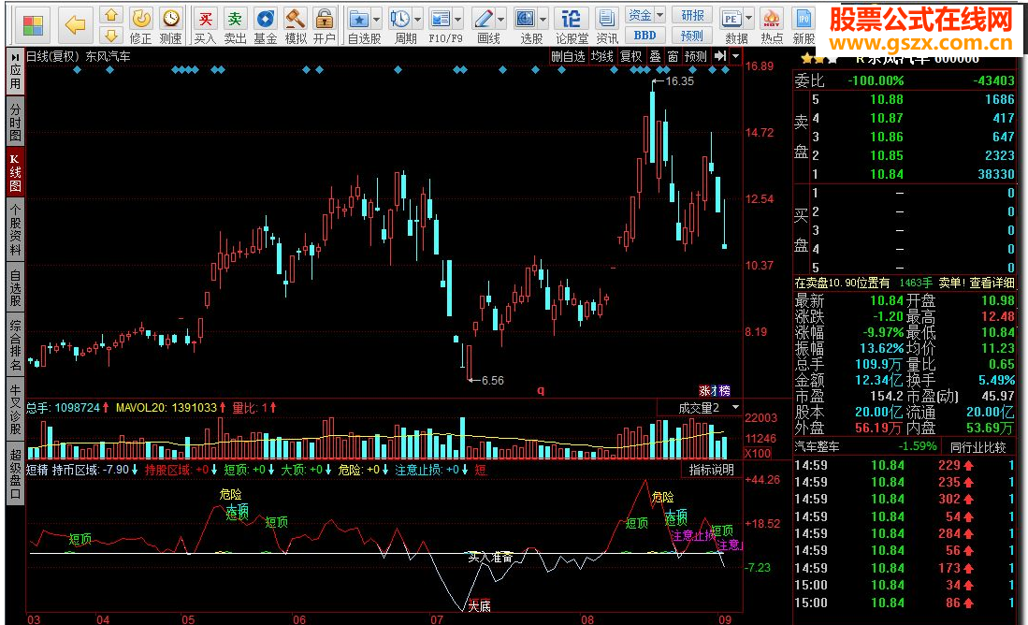The height and width of the screenshot is (625, 1028).
Task: Click the 6.56 low price marker
Action: [492, 381]
